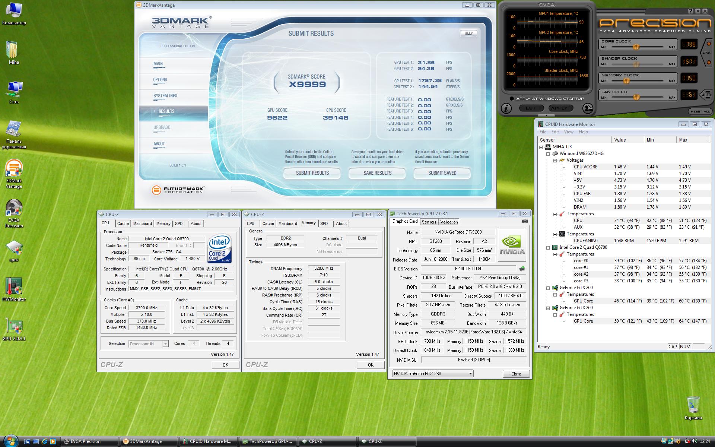Enable Apply at Windows Startup option
The image size is (715, 447).
(x=512, y=99)
